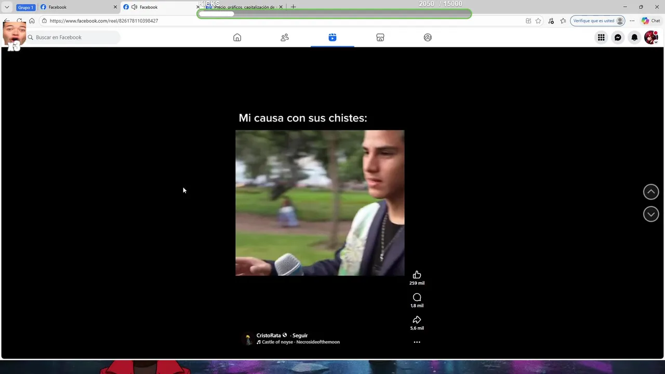Click the 1,8 mil comments count

point(417,305)
